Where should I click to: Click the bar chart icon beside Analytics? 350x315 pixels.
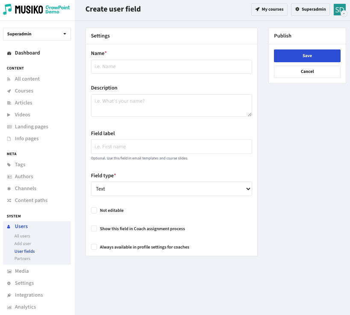point(9,307)
